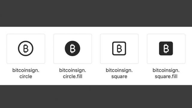This screenshot has width=192, height=108.
Task: Click the word "circle" under the first tile
Action: [x=26, y=76]
